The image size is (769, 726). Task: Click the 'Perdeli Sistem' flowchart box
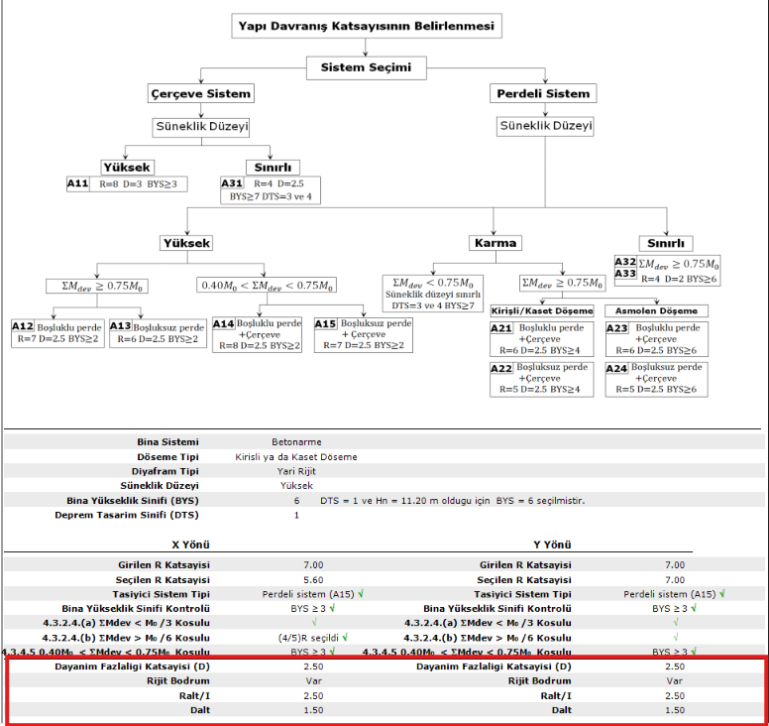[x=543, y=93]
